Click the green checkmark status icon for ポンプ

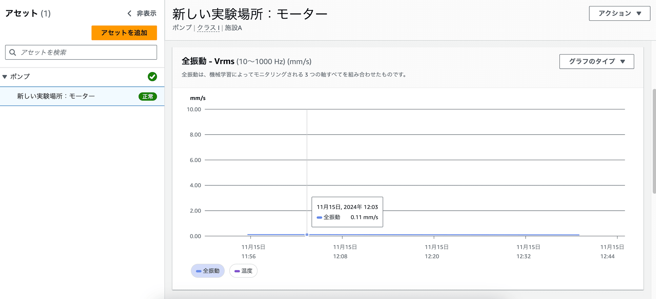click(x=152, y=77)
